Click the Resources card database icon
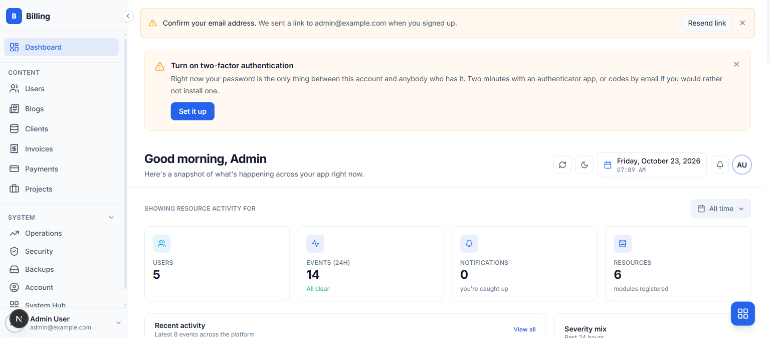This screenshot has width=770, height=338. (623, 244)
